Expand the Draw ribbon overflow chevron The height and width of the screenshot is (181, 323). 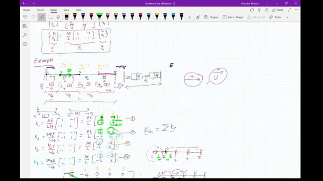tap(287, 17)
